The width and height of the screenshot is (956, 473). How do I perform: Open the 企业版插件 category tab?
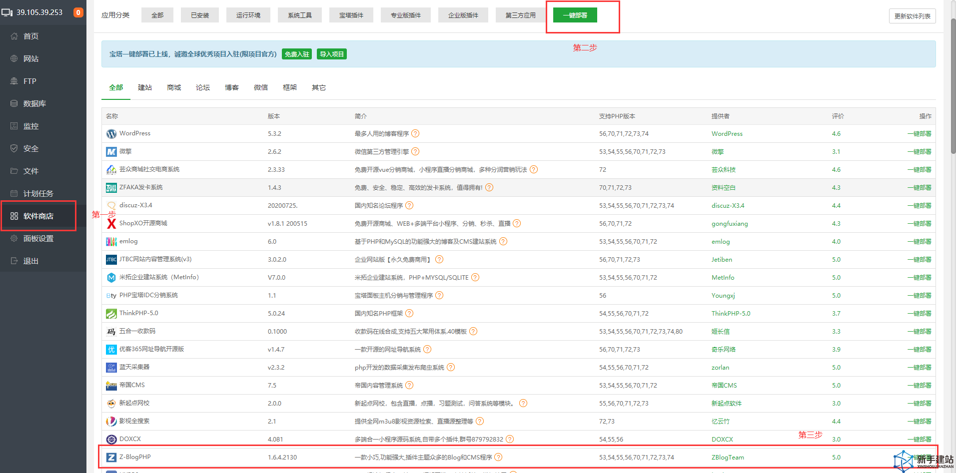[x=463, y=15]
